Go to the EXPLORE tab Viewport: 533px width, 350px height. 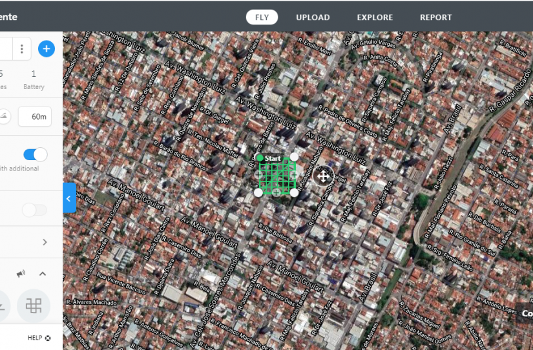tap(375, 17)
